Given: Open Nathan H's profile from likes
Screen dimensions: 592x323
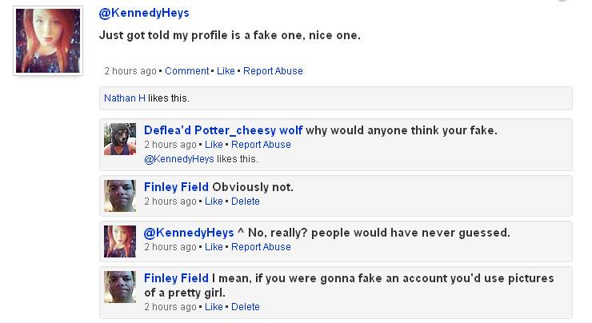Looking at the screenshot, I should [x=119, y=98].
